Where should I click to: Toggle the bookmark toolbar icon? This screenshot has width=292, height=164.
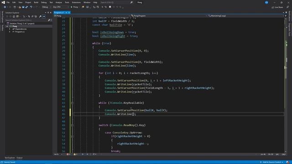coord(110,7)
